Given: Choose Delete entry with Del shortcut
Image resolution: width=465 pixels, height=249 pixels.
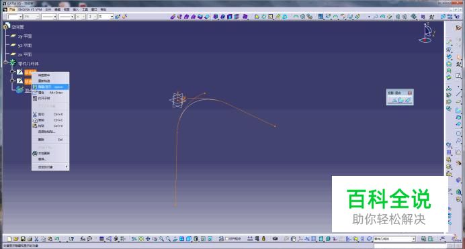Looking at the screenshot, I should coord(50,140).
